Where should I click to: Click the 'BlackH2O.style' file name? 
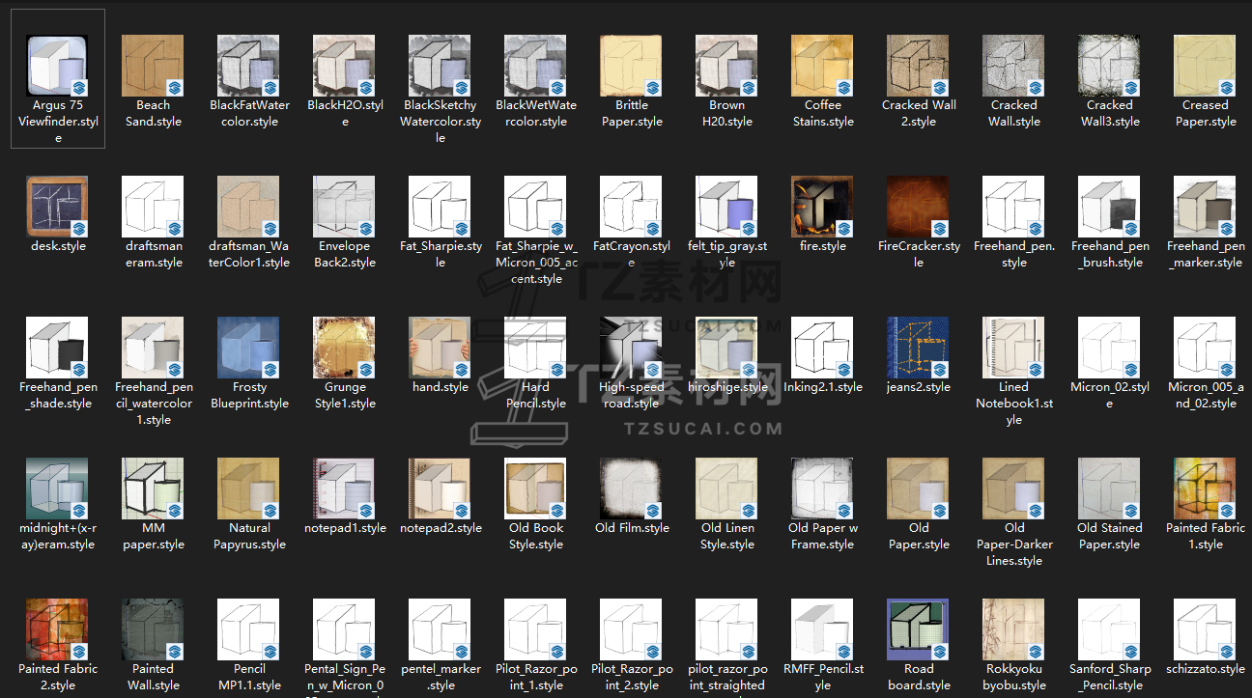click(345, 113)
